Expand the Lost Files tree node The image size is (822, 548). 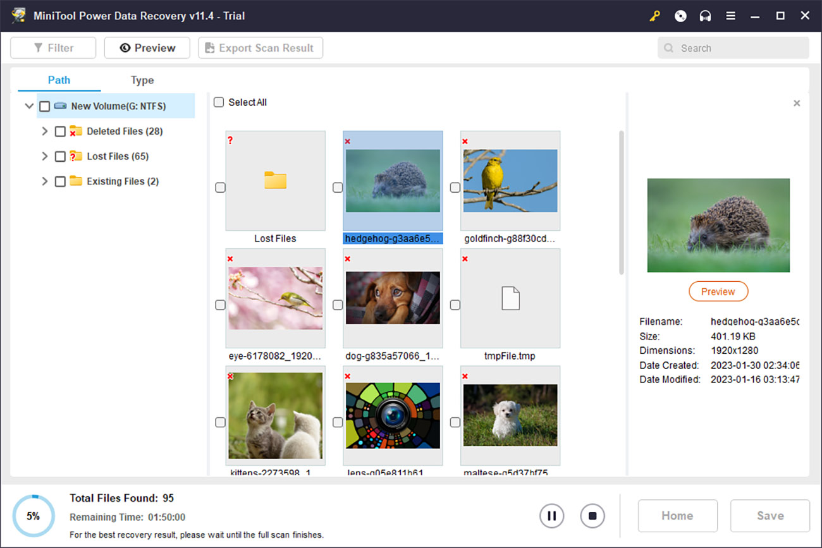coord(44,156)
